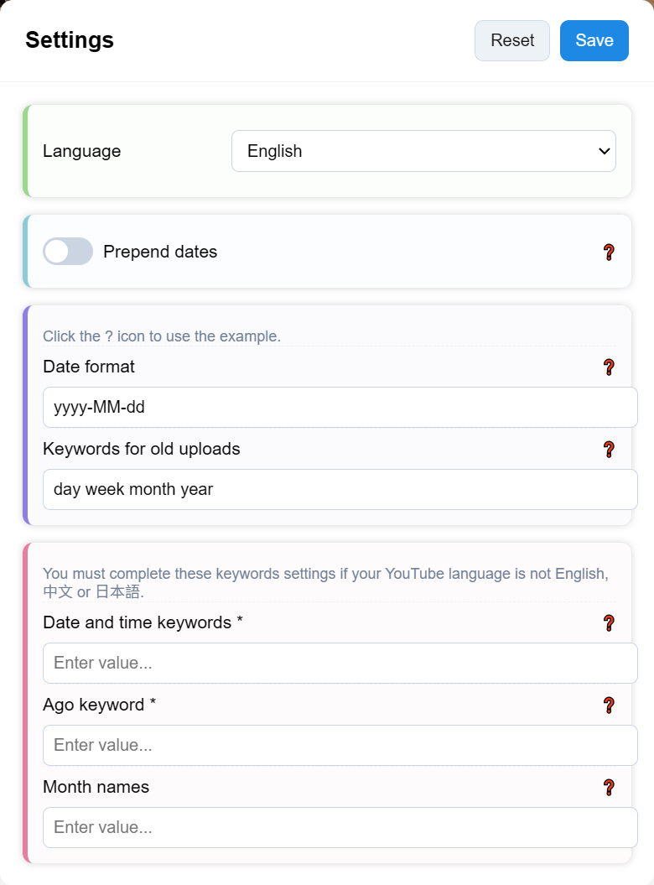Screen dimensions: 654x885
Task: Save the settings
Action: (x=594, y=41)
